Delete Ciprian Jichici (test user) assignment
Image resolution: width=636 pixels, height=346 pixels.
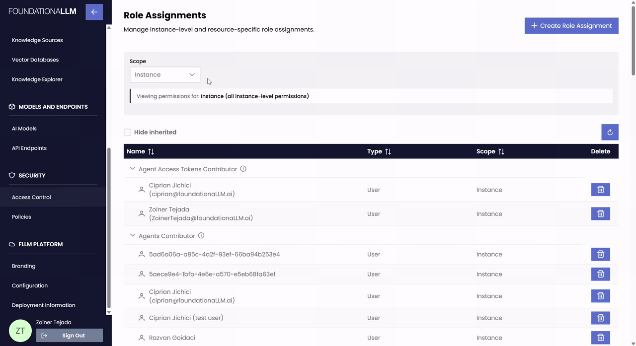click(x=600, y=318)
